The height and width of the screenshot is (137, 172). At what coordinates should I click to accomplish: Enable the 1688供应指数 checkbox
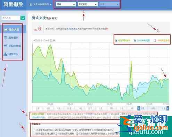point(155,40)
